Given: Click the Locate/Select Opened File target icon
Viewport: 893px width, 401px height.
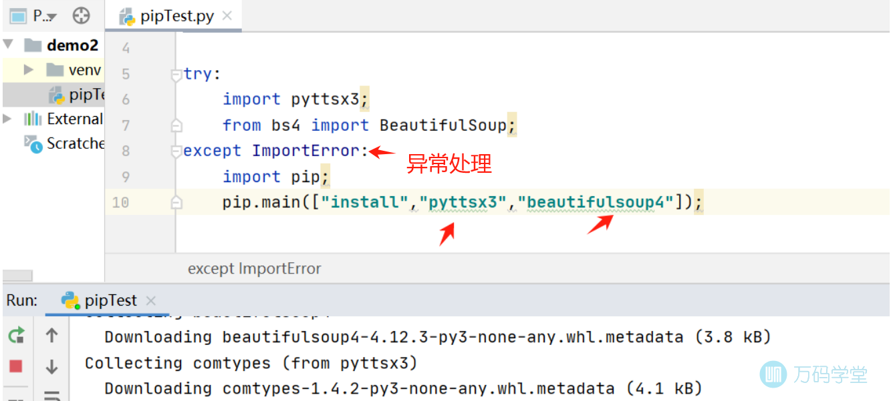Looking at the screenshot, I should [81, 16].
